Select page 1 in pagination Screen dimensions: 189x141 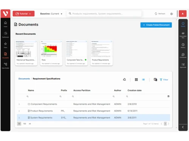point(165,124)
